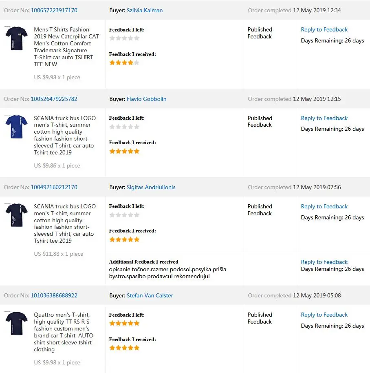The height and width of the screenshot is (373, 370).
Task: Open the blue SCANIA T-shirt thumbnail
Action: (x=16, y=127)
